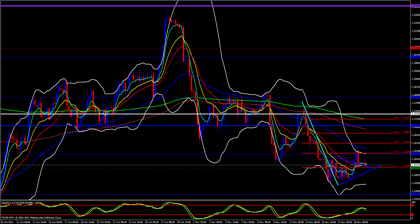420x224 pixels.
Task: Select the thick purple horizontal line at top
Action: pos(201,6)
